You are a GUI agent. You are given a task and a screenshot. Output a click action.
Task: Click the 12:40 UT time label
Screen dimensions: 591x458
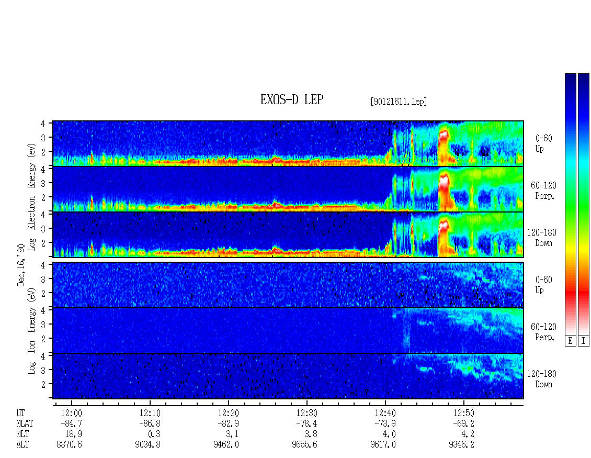385,413
